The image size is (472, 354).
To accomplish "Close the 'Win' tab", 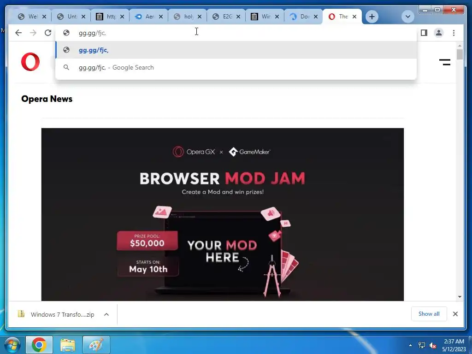I will click(x=277, y=17).
